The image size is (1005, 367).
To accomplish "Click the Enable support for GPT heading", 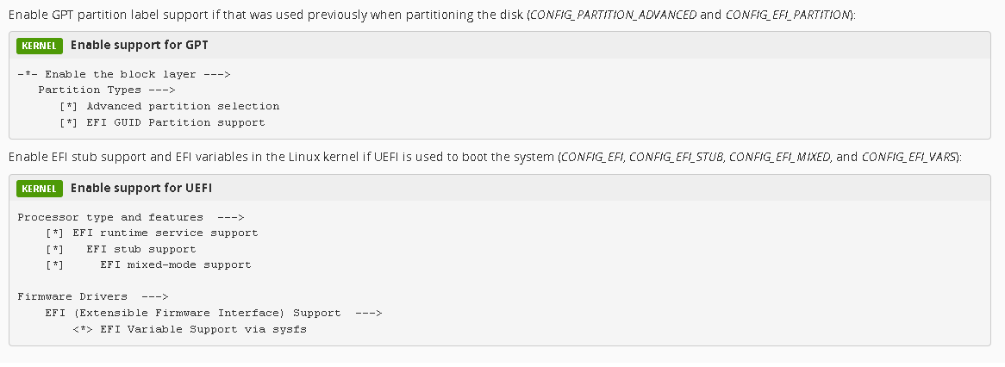I will click(139, 45).
